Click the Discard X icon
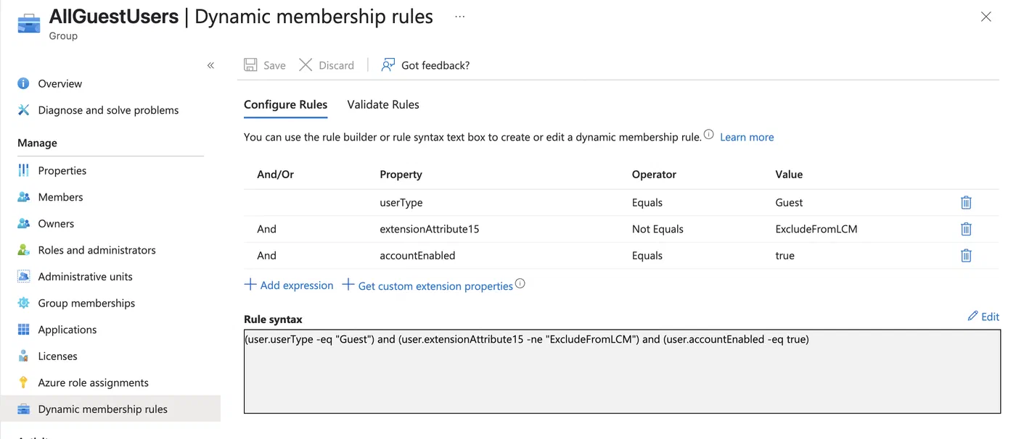Image resolution: width=1016 pixels, height=439 pixels. point(306,65)
